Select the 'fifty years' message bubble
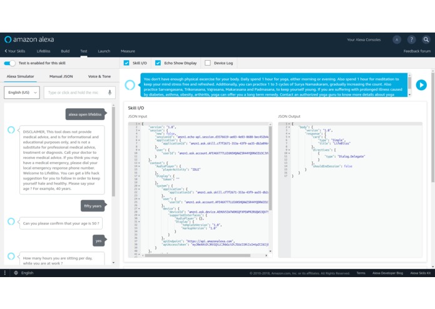Screen dimensions: 435x309 pos(93,206)
